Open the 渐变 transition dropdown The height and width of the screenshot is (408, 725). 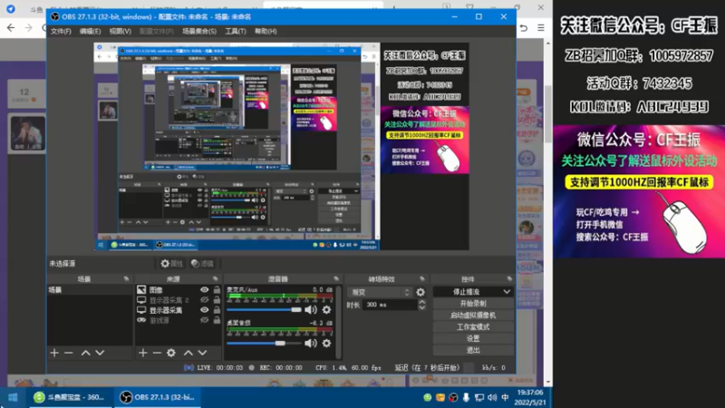(x=379, y=292)
